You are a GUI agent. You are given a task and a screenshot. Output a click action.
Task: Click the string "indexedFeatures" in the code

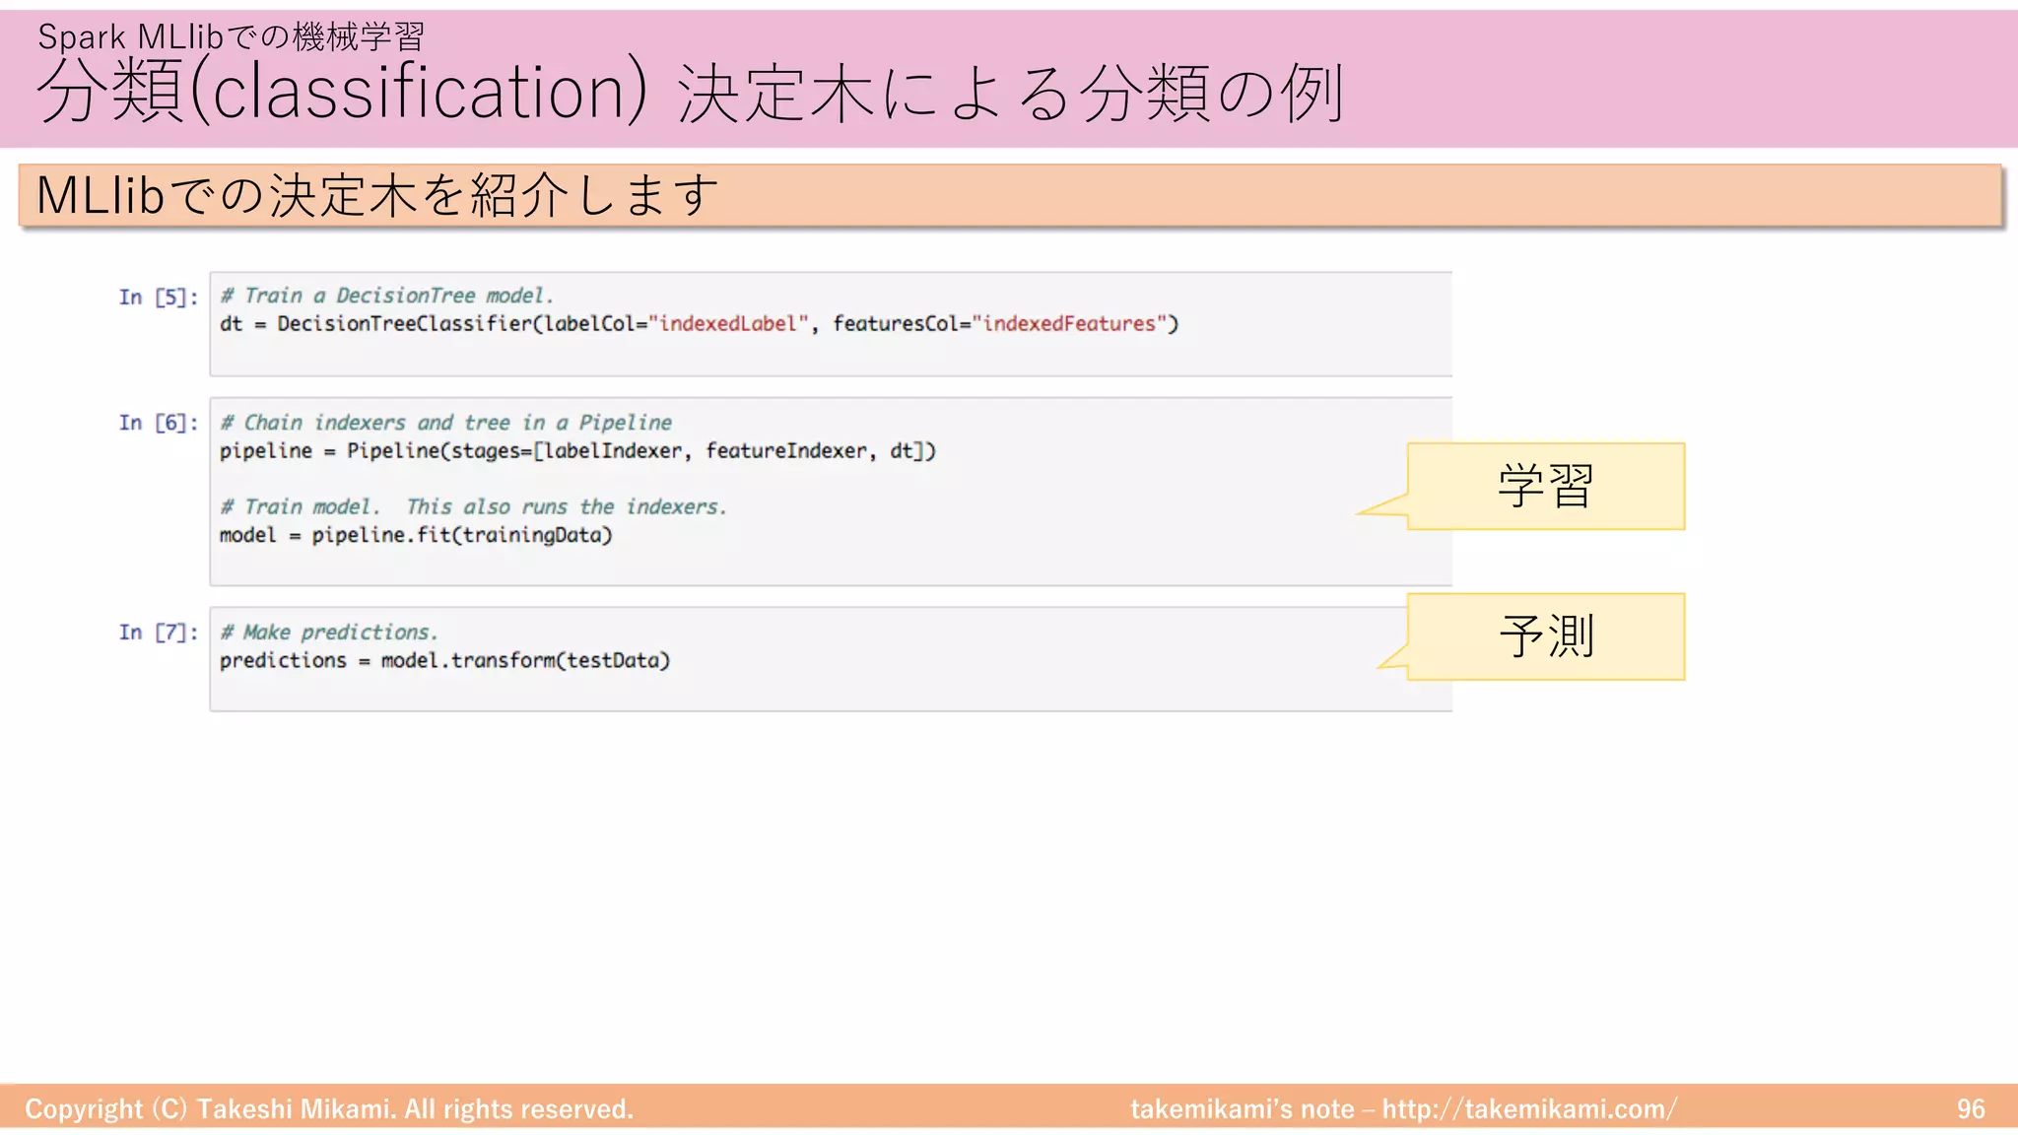tap(1069, 324)
